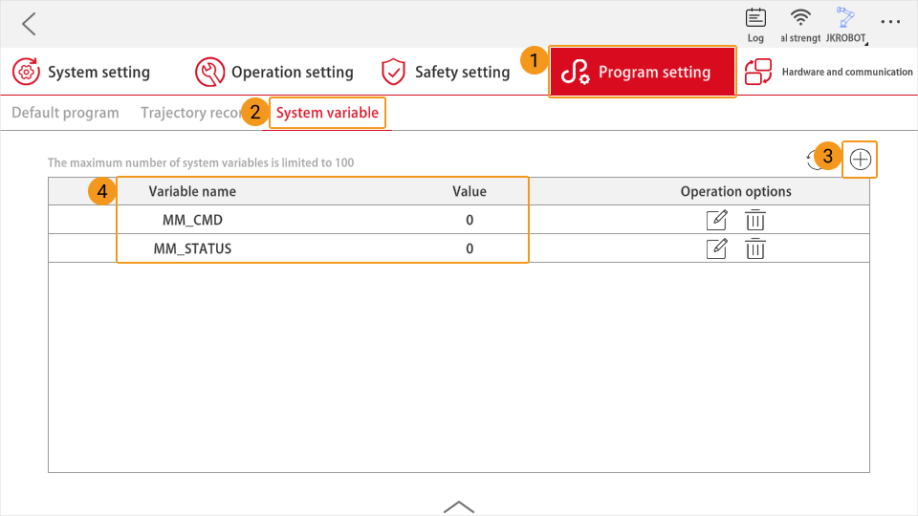Select the Program setting tab
918x516 pixels.
pos(642,72)
